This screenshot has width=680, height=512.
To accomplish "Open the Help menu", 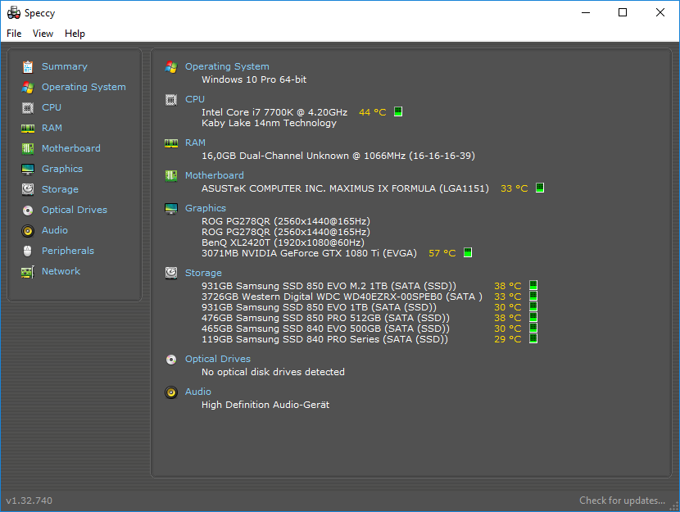I will 75,34.
